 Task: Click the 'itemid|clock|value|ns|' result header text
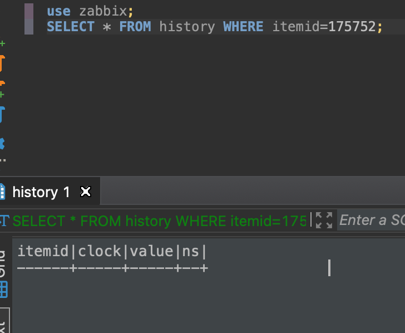112,251
